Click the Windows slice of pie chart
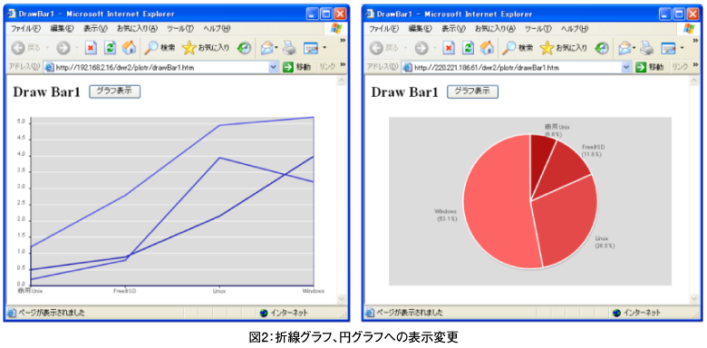Screen dimensions: 707x348 pyautogui.click(x=496, y=203)
